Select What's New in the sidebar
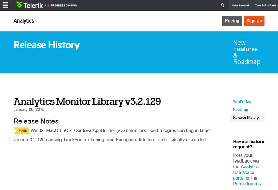The image size is (278, 190). point(242,101)
